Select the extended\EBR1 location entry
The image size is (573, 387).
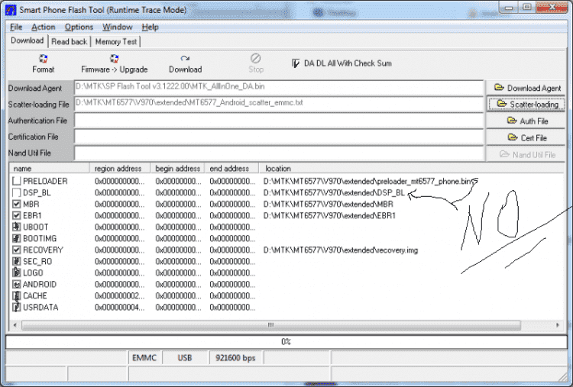click(329, 215)
